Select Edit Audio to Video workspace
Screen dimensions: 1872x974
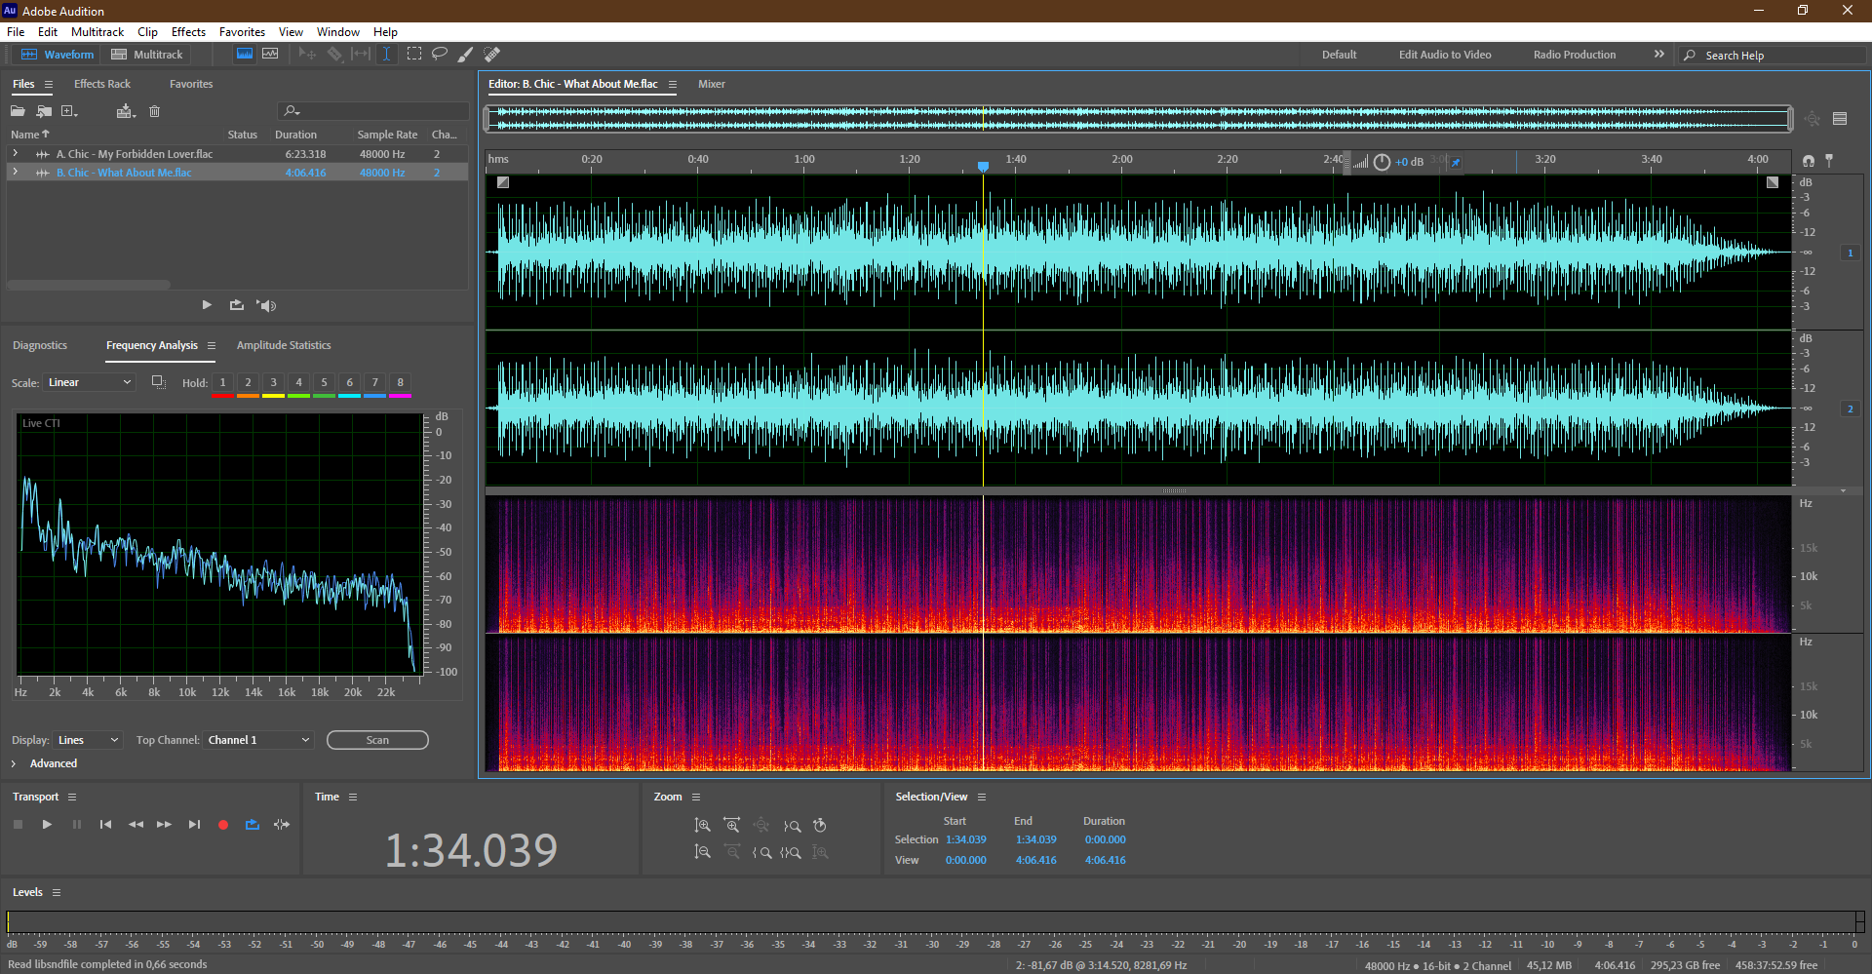1445,55
